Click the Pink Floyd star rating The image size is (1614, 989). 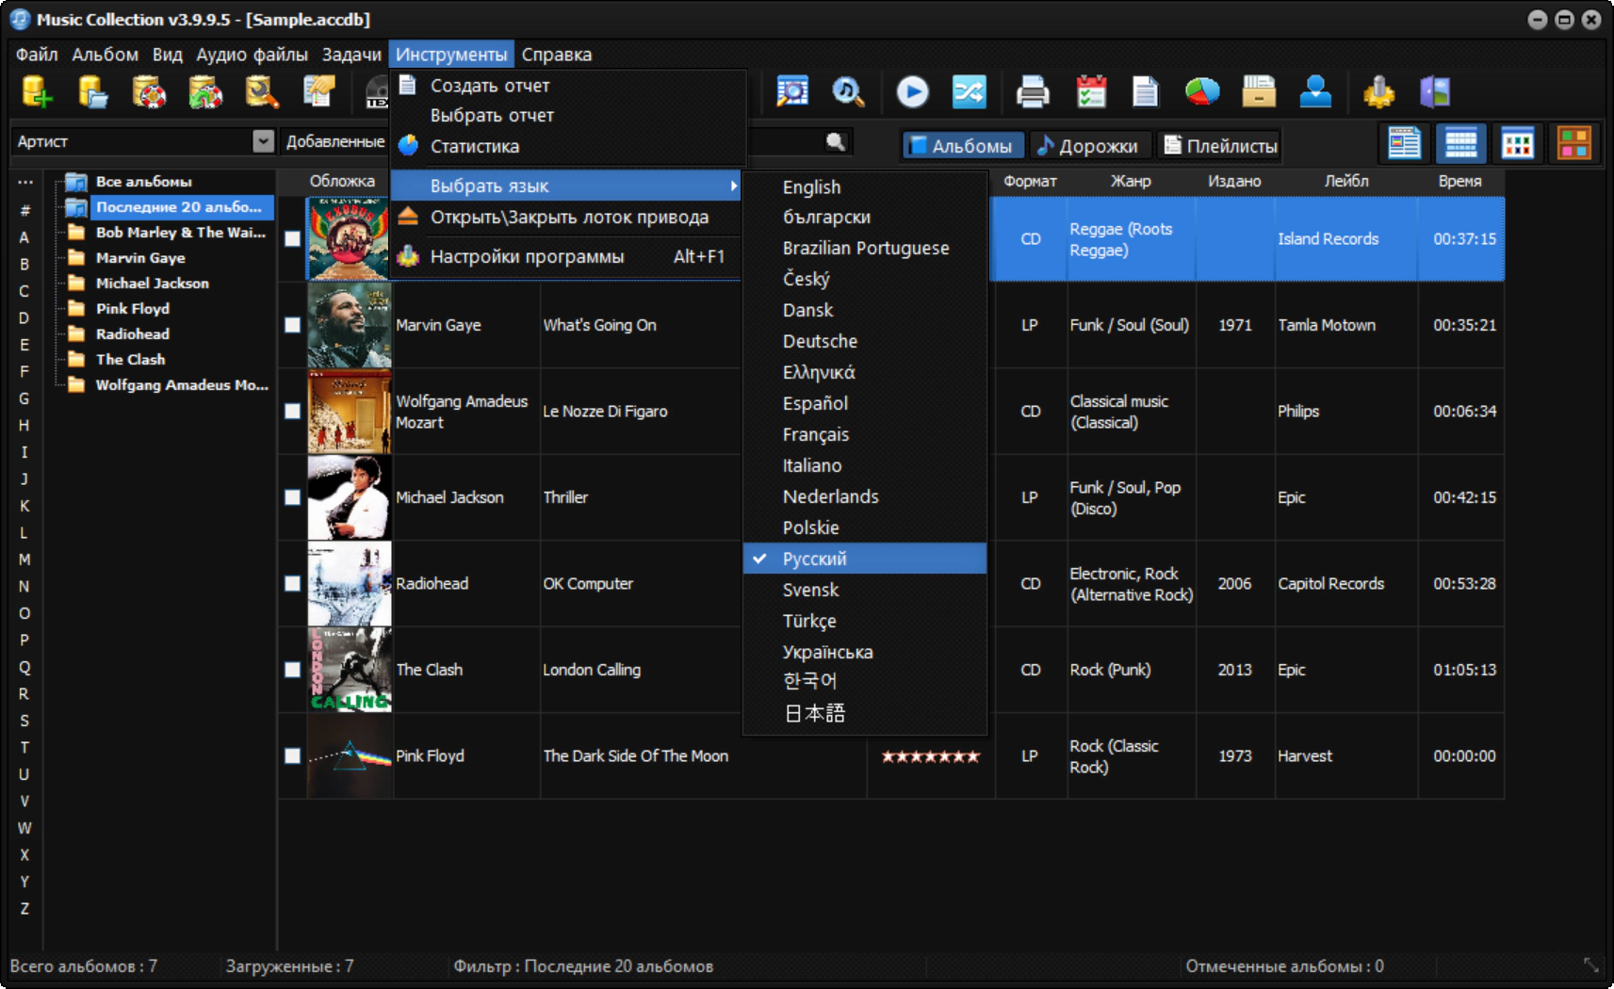[930, 756]
